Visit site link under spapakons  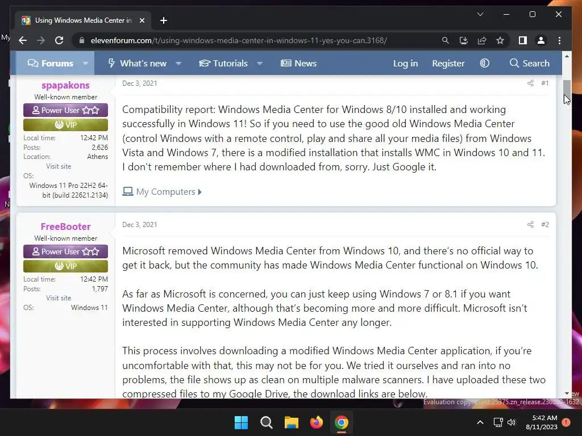point(59,166)
